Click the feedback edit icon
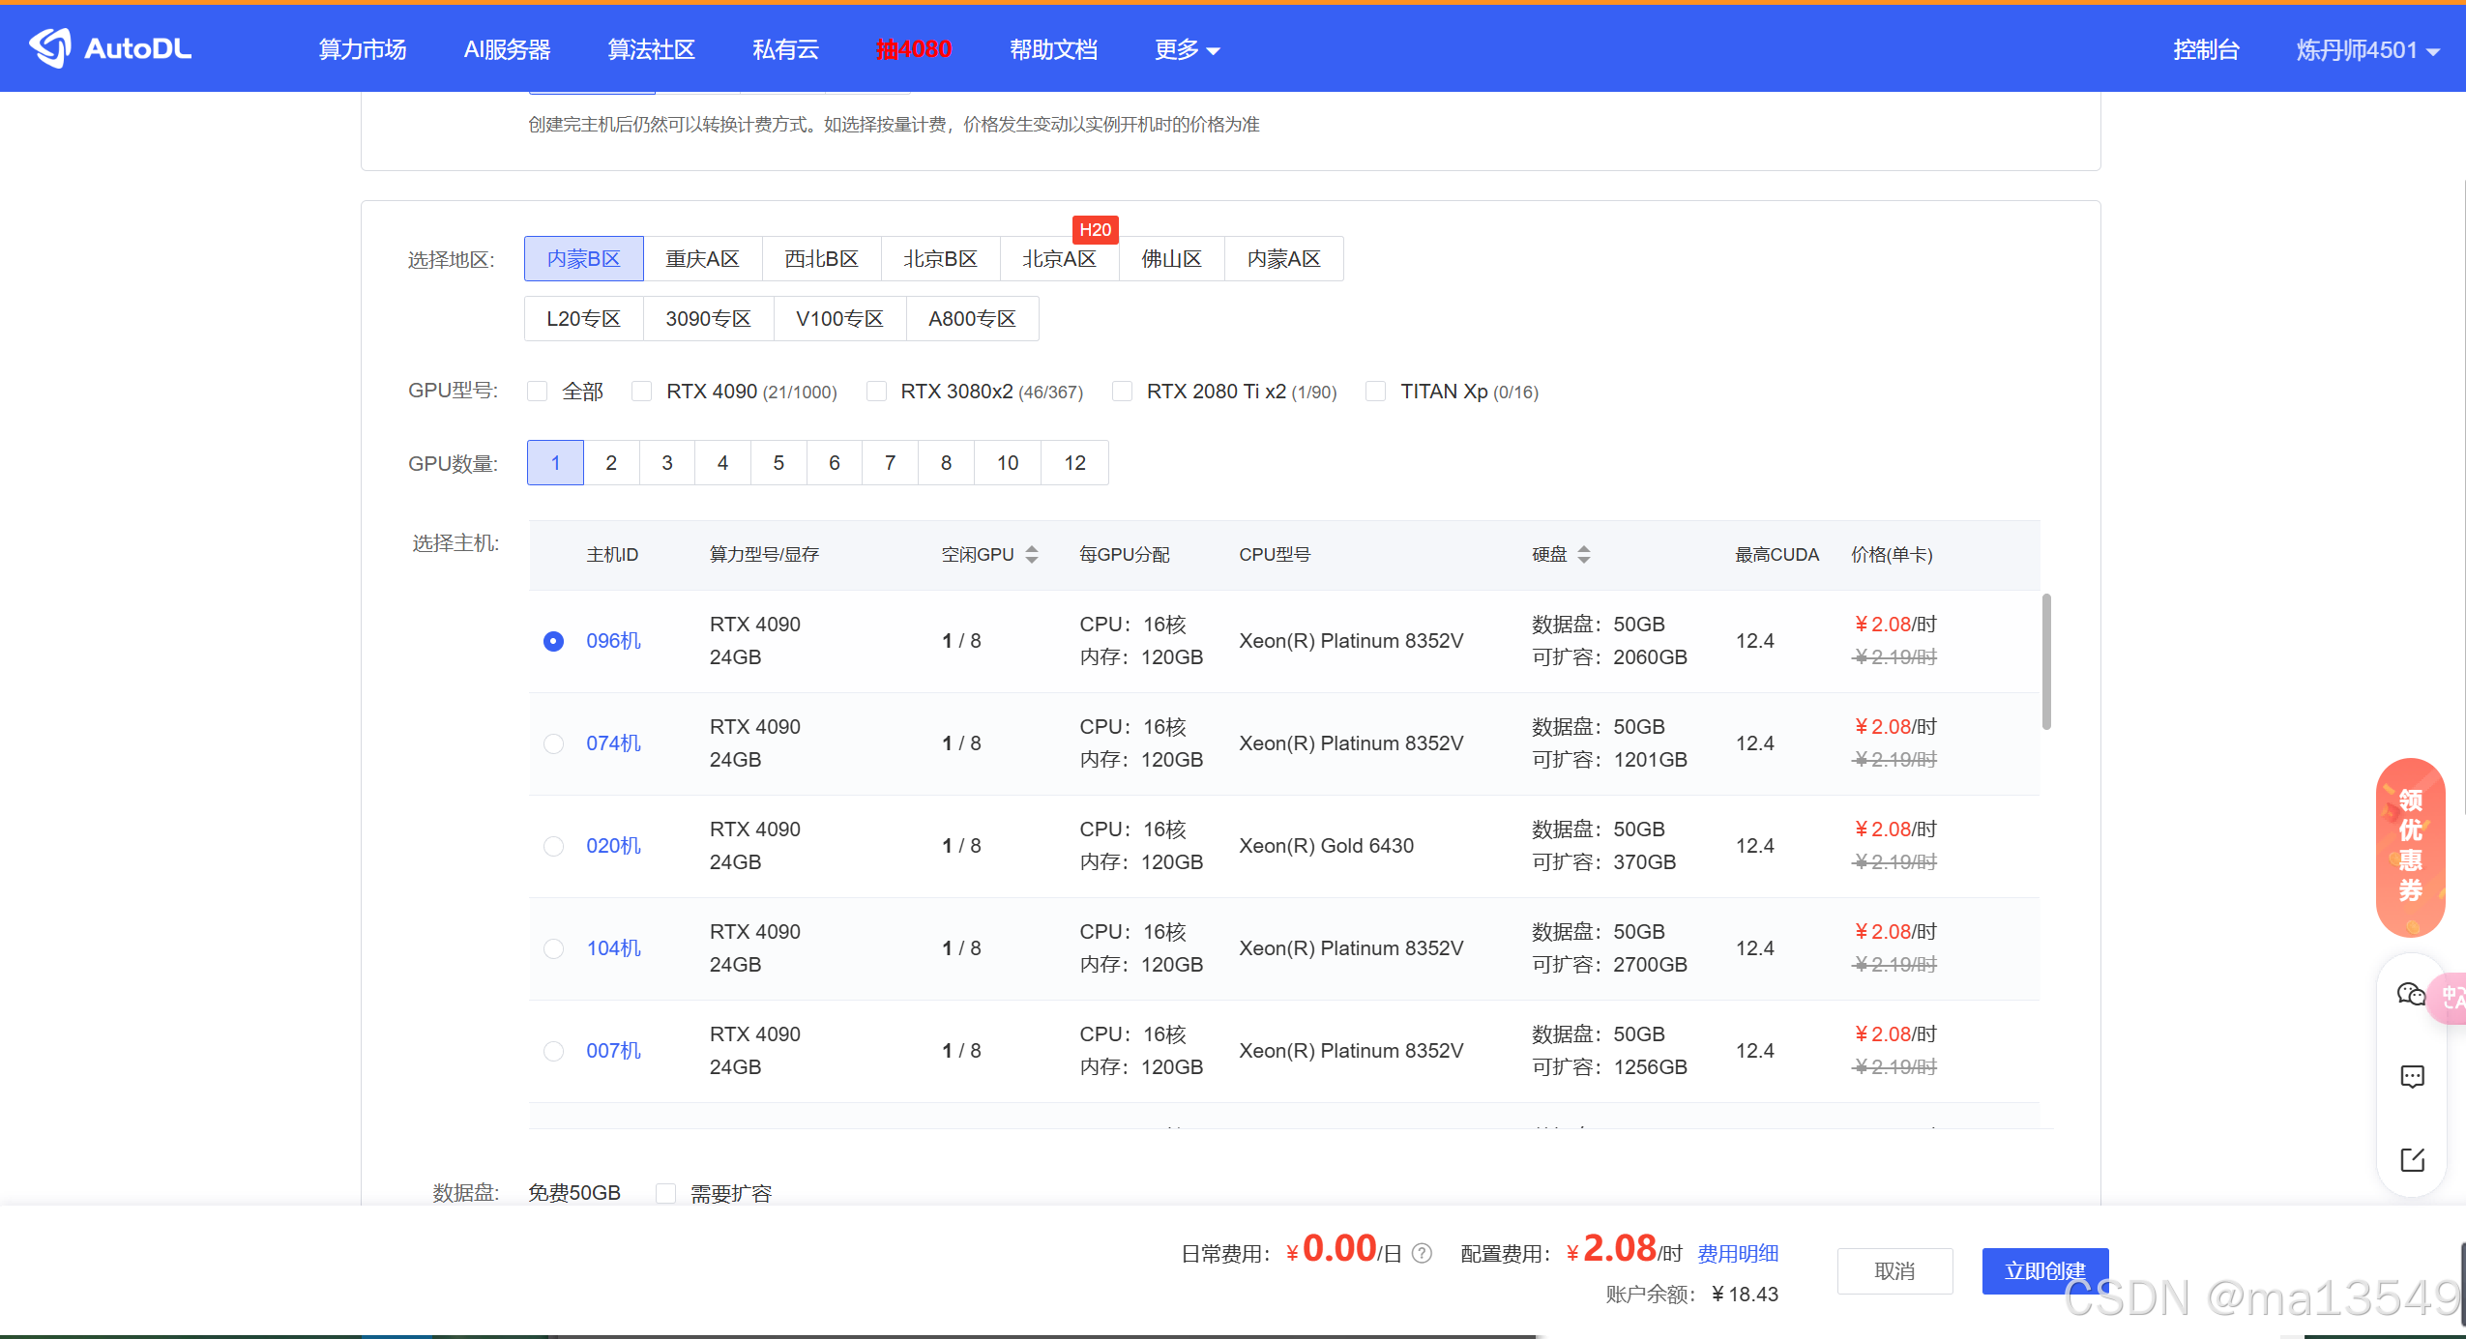Viewport: 2466px width, 1339px height. click(2412, 1159)
